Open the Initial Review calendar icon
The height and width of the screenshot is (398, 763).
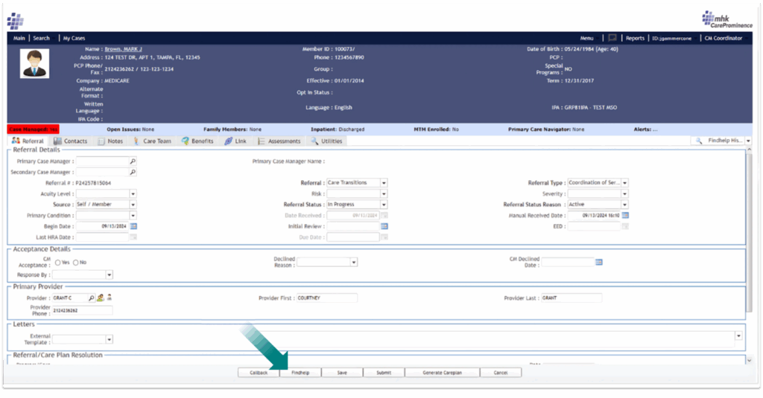click(384, 225)
